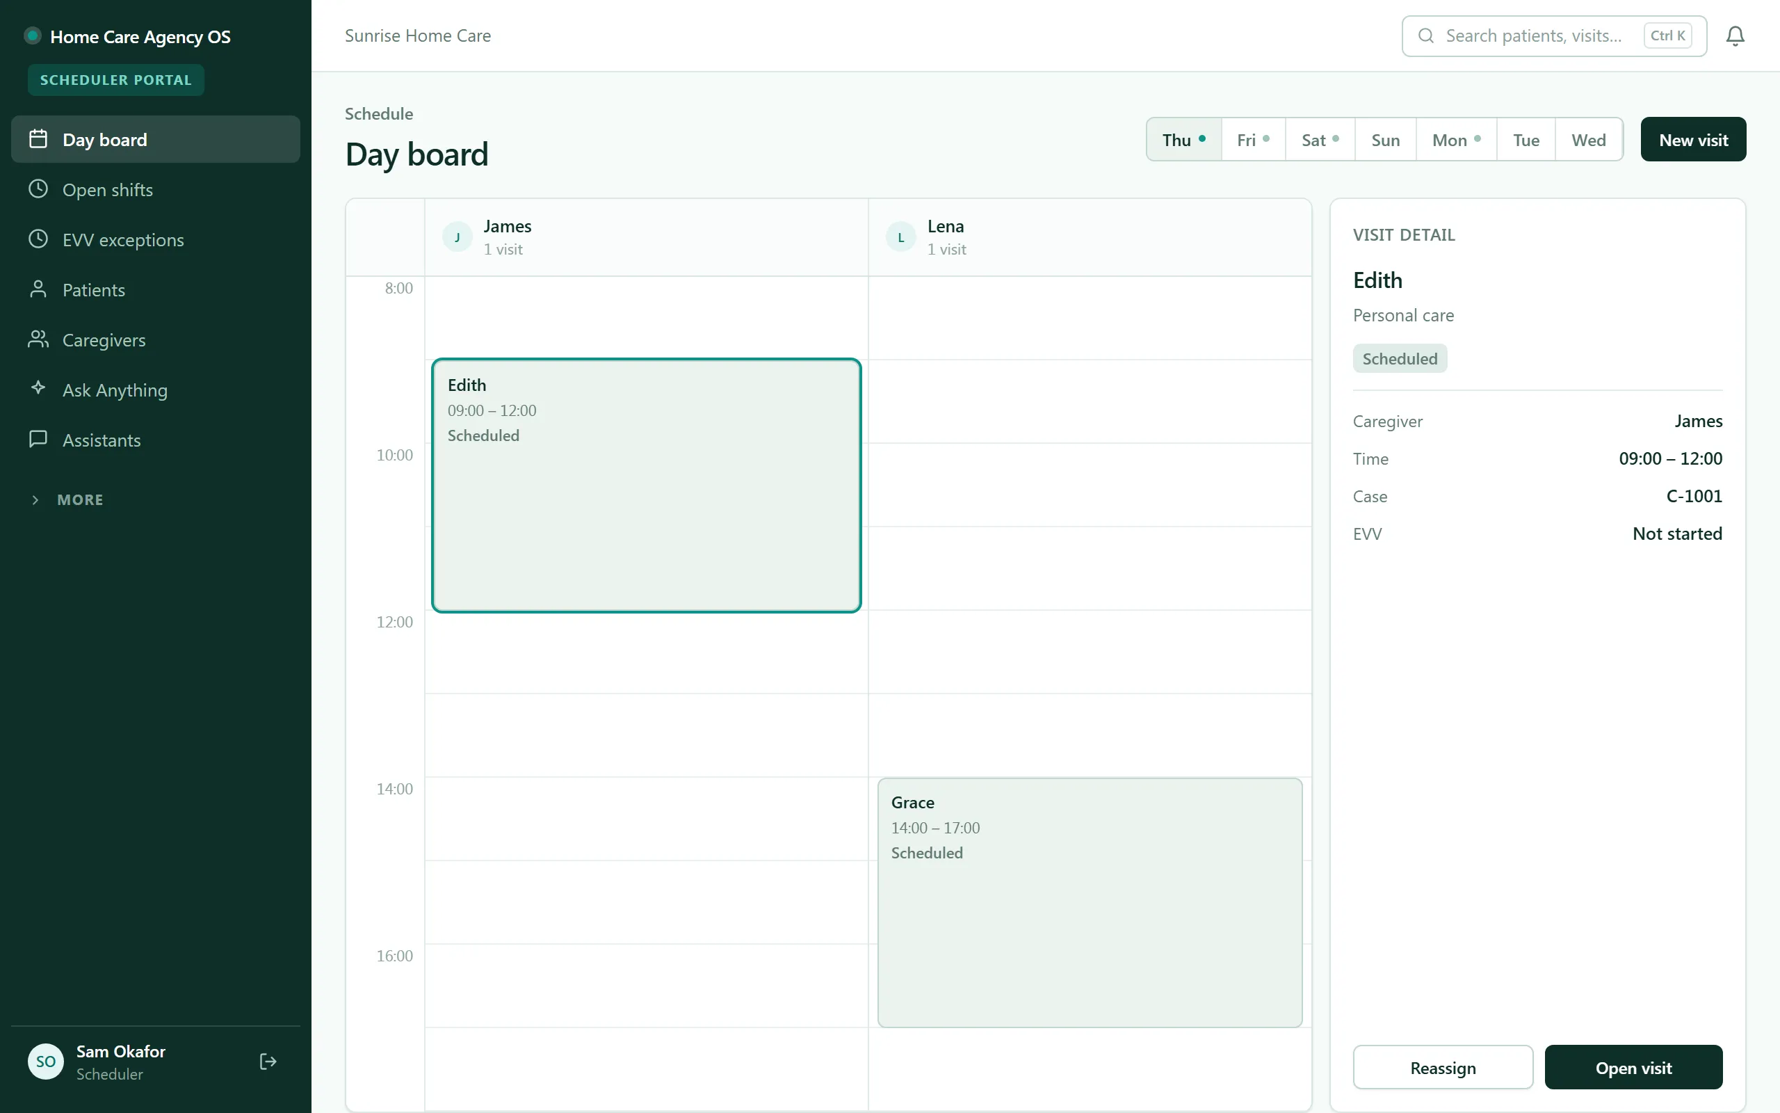Click the search magnifier icon
Image resolution: width=1780 pixels, height=1113 pixels.
(x=1425, y=36)
